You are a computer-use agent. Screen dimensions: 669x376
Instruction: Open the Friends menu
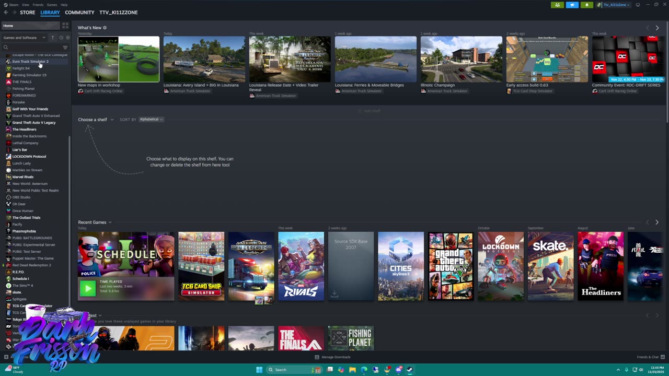[38, 5]
